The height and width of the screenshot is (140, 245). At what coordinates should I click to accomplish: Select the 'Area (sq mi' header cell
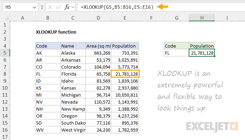coord(98,46)
